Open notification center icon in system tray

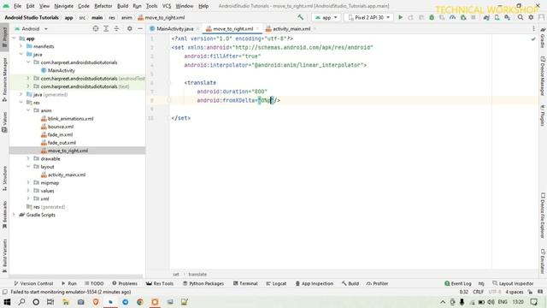click(533, 302)
